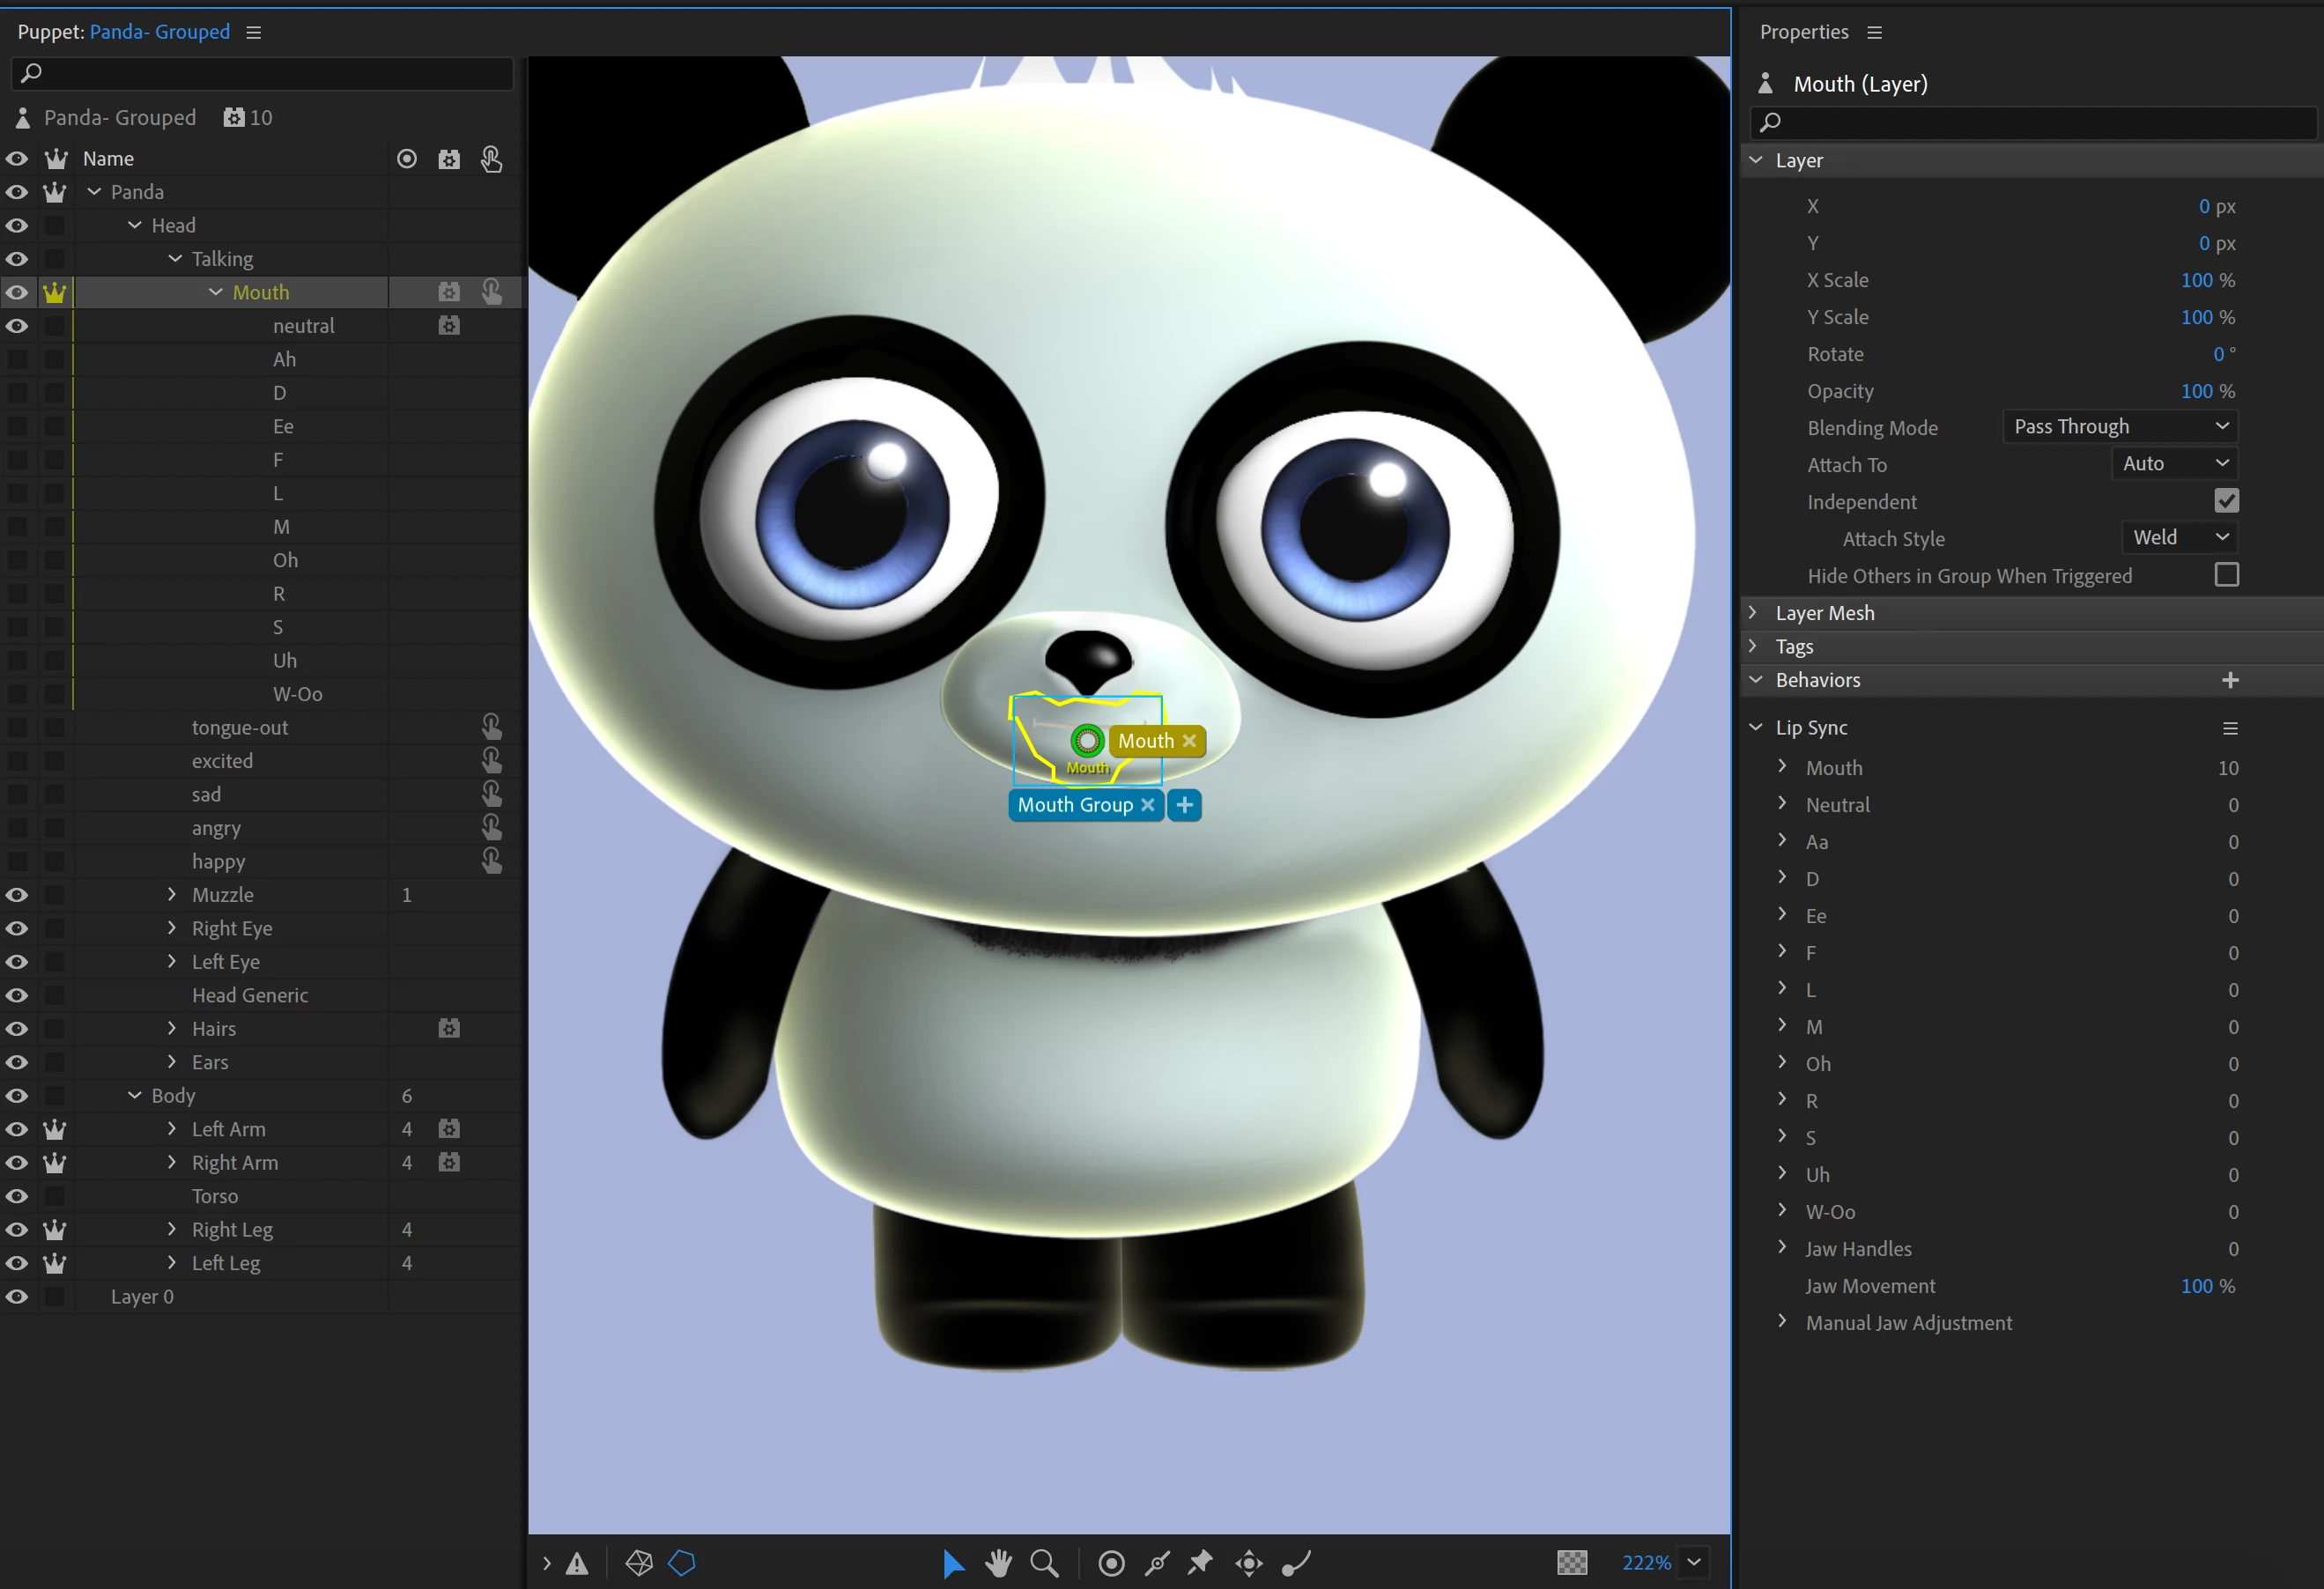Open the Attach Style Weld dropdown

[x=2179, y=538]
